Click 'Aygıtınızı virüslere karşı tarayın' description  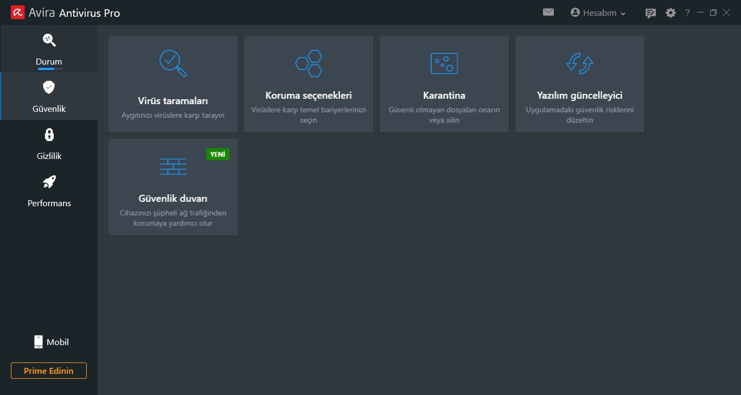(173, 115)
